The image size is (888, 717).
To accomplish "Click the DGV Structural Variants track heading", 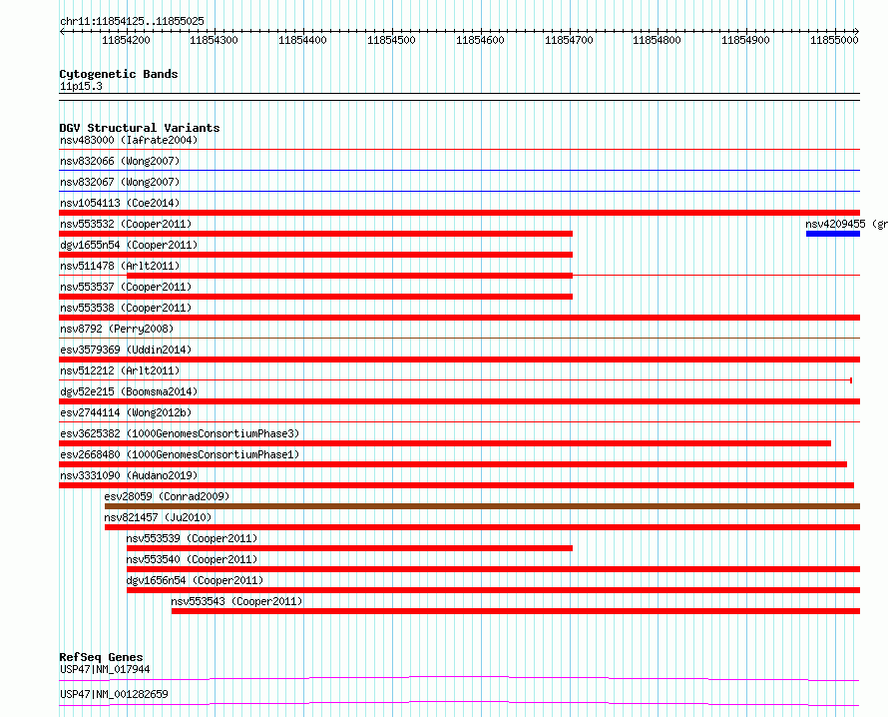I will coord(140,128).
